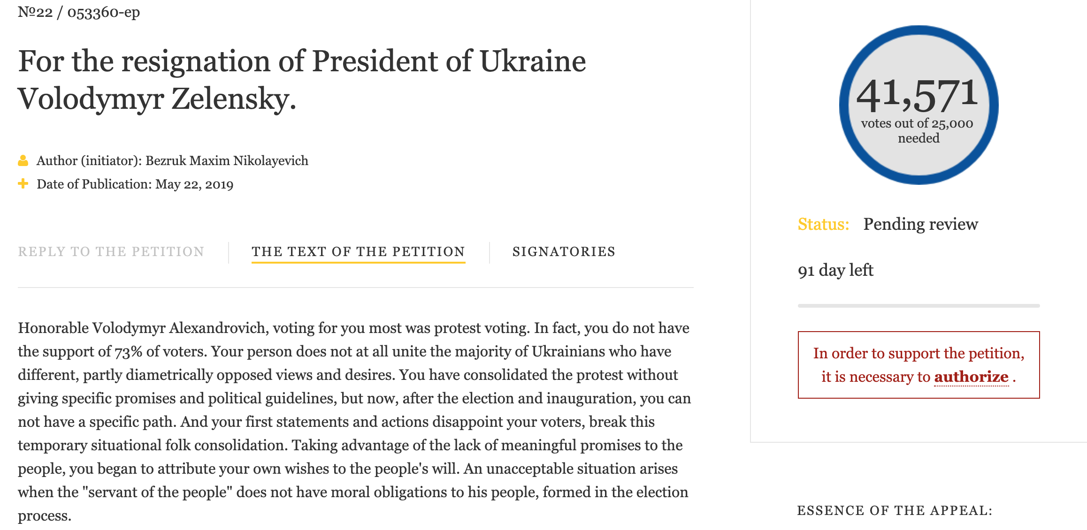1087x530 pixels.
Task: Click the petition title heading
Action: (x=302, y=80)
